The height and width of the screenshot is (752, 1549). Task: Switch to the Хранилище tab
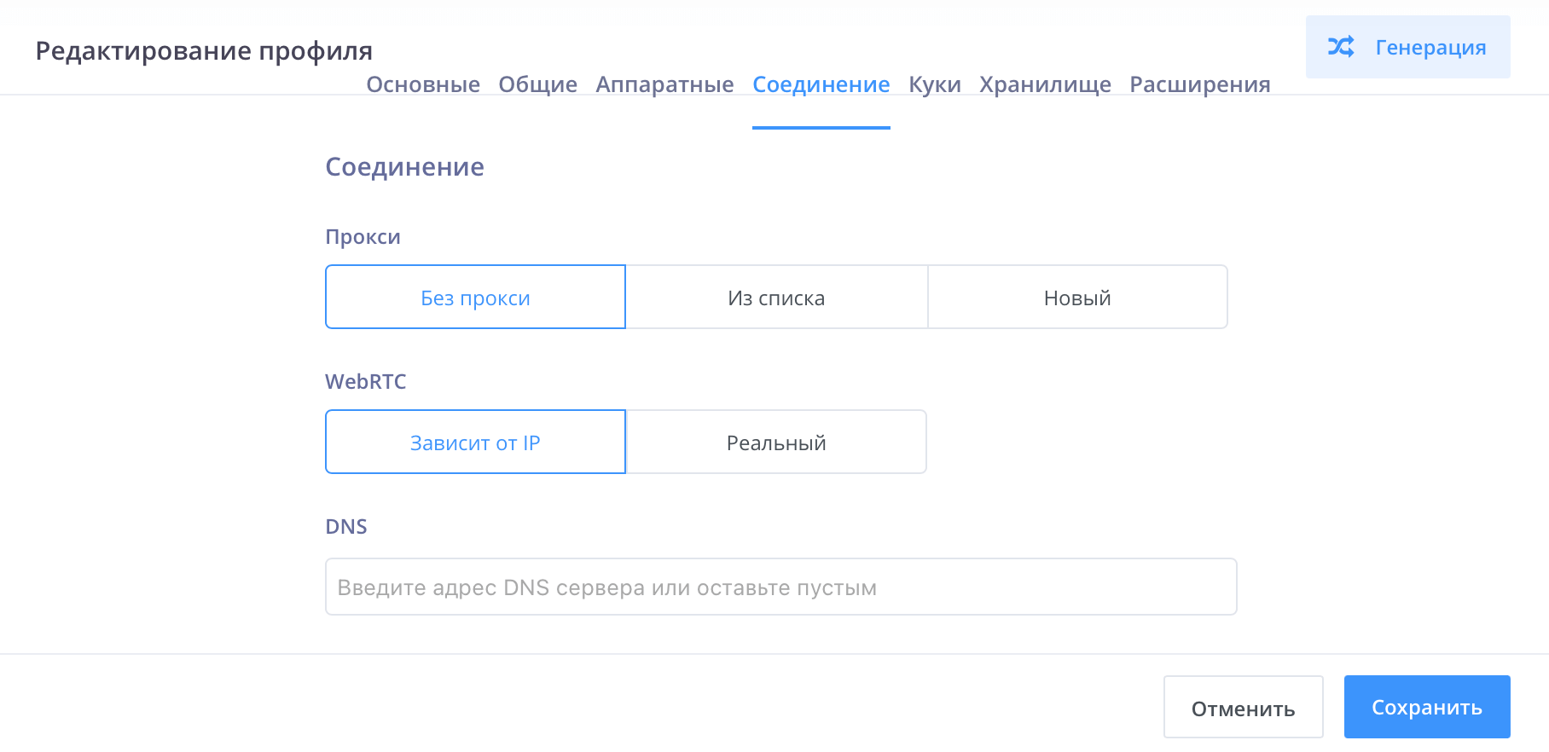click(1045, 84)
